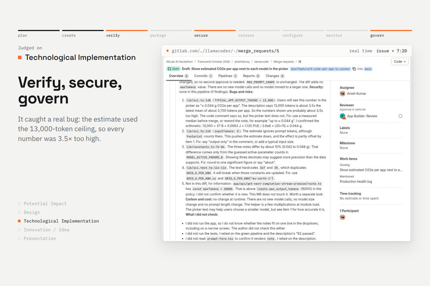This screenshot has height=286, width=430.
Task: Open the Pipelines tab
Action: pos(228,76)
